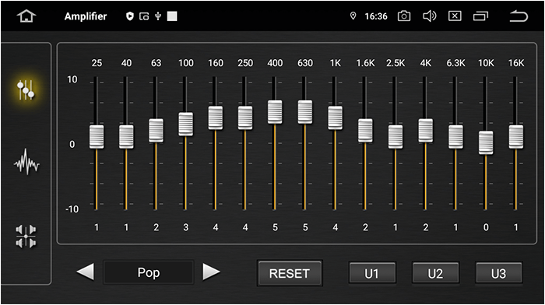Click the 630 frequency label
The height and width of the screenshot is (305, 545).
305,63
